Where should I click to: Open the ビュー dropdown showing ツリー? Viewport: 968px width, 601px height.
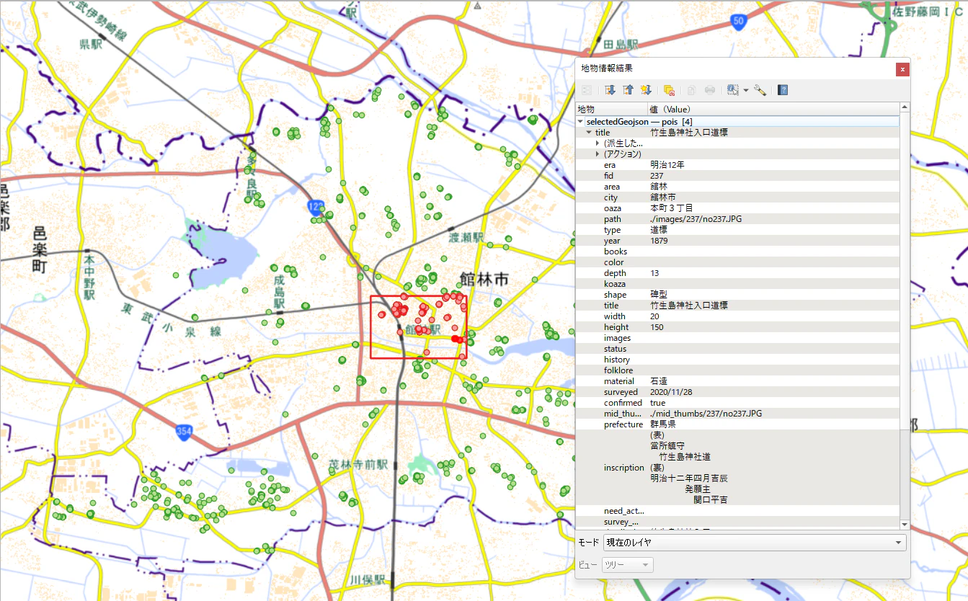(628, 564)
